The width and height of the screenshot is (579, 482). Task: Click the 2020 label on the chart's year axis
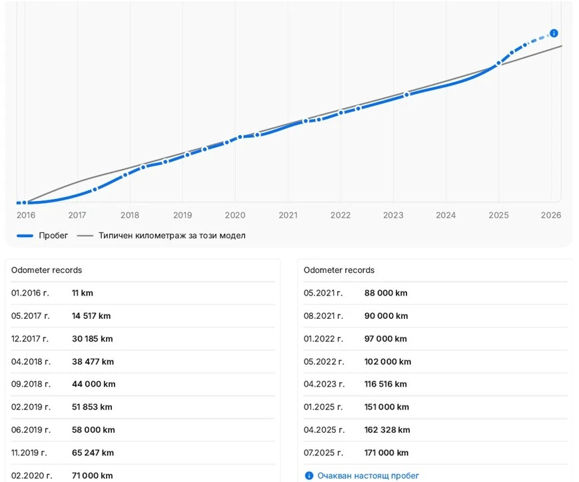(235, 215)
